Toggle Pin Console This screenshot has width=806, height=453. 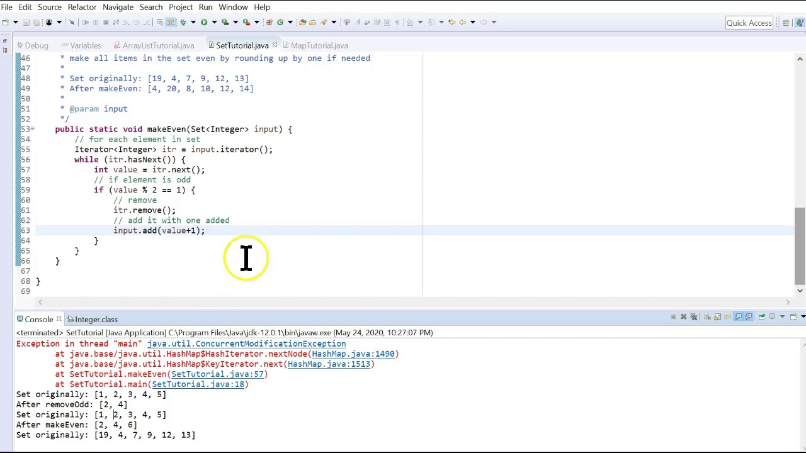762,316
